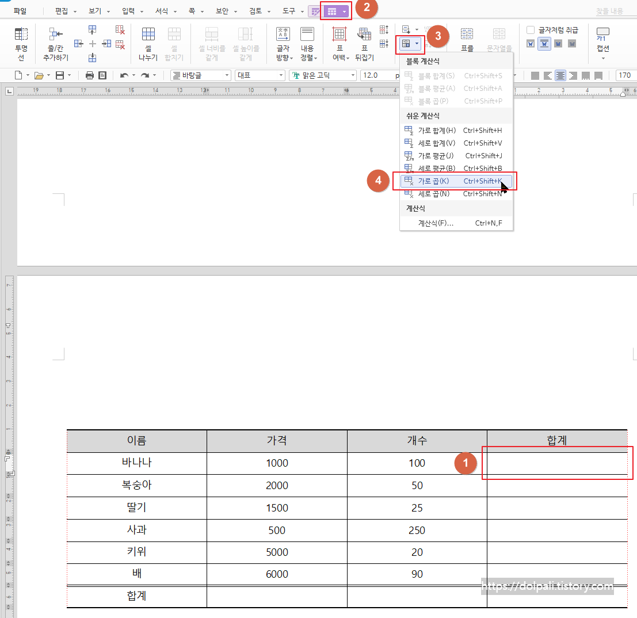Delete column using red X icon
Image resolution: width=637 pixels, height=618 pixels.
pos(120,30)
